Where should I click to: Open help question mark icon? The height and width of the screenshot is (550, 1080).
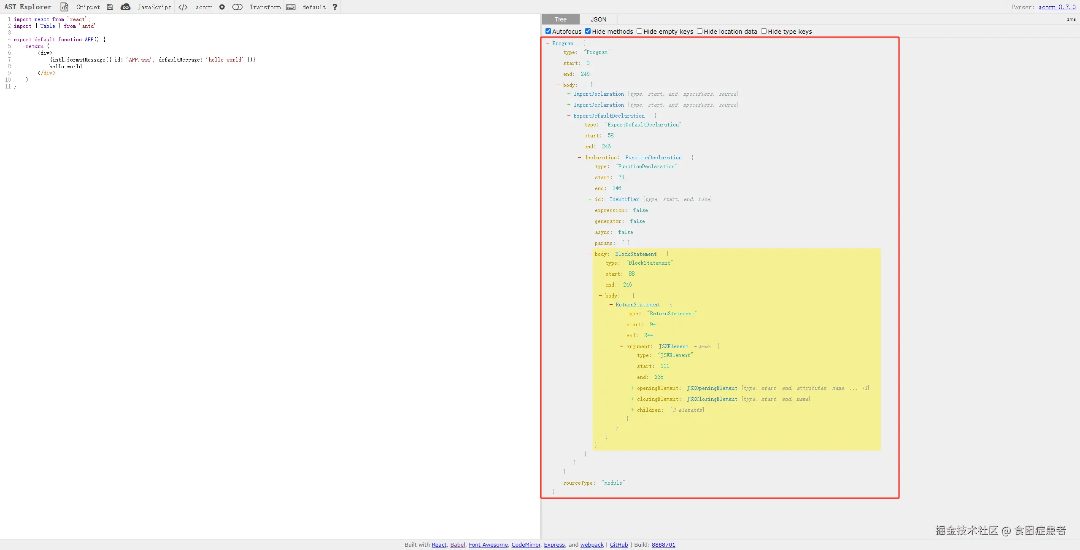click(335, 7)
